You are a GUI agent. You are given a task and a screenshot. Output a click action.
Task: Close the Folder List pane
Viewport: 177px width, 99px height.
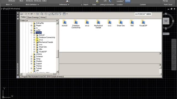click(x=57, y=21)
